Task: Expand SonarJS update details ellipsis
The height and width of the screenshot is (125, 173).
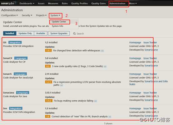Action: [62, 85]
